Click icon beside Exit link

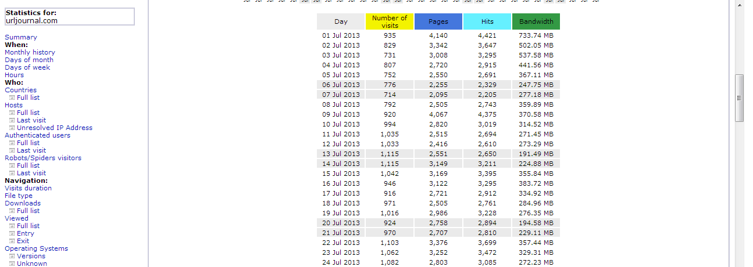[x=12, y=241]
